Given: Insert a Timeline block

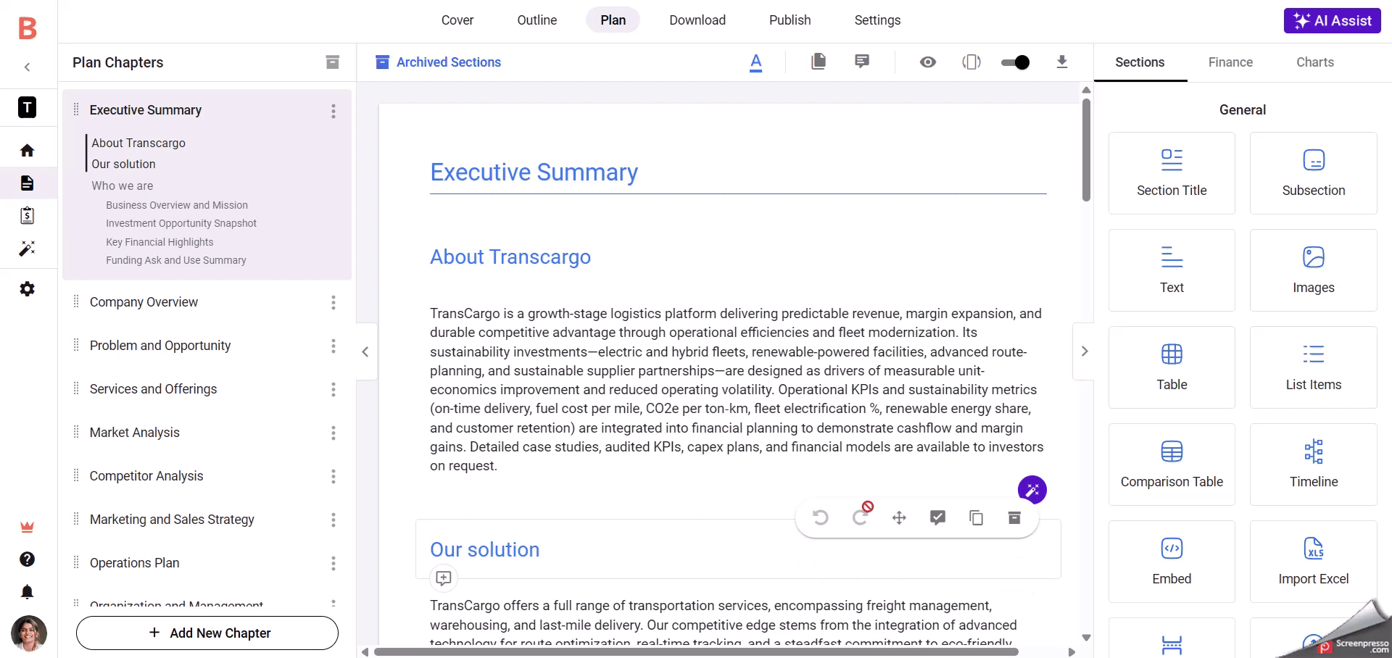Looking at the screenshot, I should [1314, 465].
